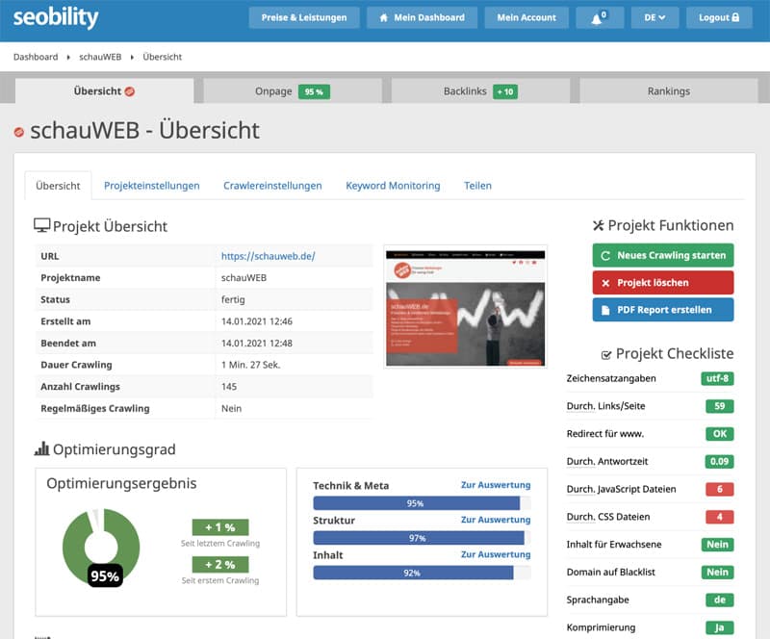Click the utf-8 badge for Zeichensatzangaben
This screenshot has height=639, width=770.
tap(717, 379)
